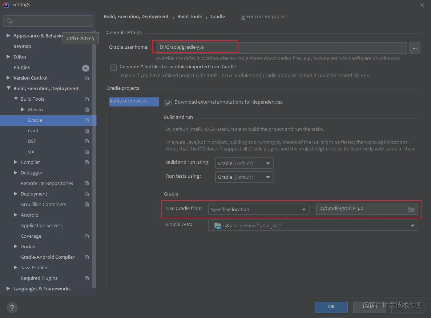
Task: Select Application Servers in the tree
Action: tap(41, 225)
